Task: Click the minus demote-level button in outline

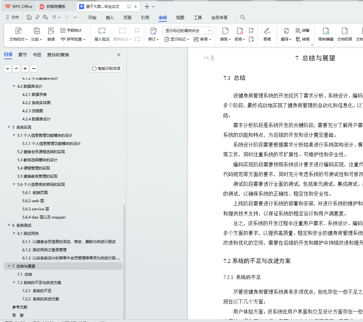Action: coord(34,68)
